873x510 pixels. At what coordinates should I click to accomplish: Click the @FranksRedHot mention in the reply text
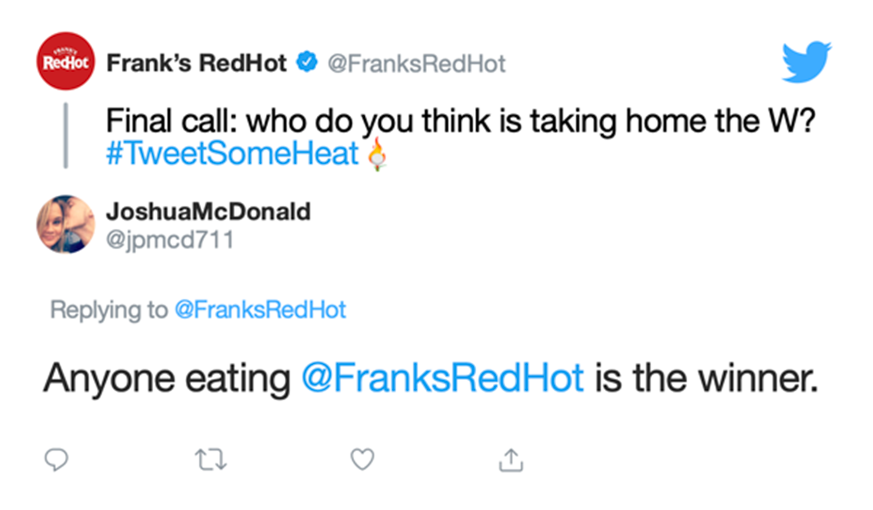pyautogui.click(x=443, y=378)
